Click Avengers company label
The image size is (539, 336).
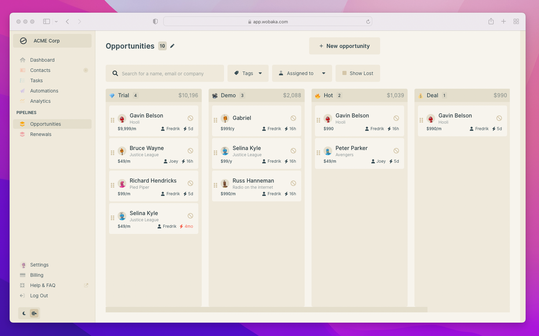(x=344, y=155)
